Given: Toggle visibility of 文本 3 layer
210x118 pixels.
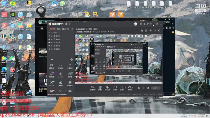Looking at the screenshot, I should click(49, 46).
